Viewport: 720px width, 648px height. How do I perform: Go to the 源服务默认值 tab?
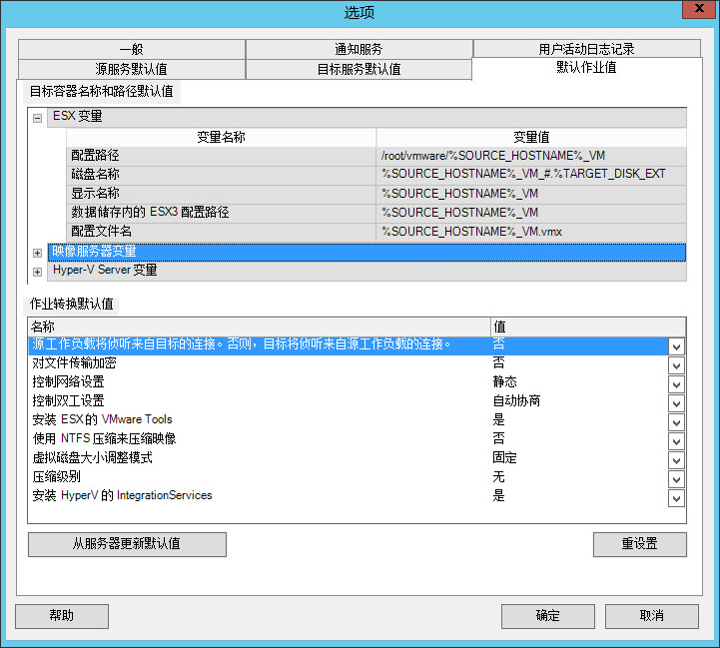point(131,69)
